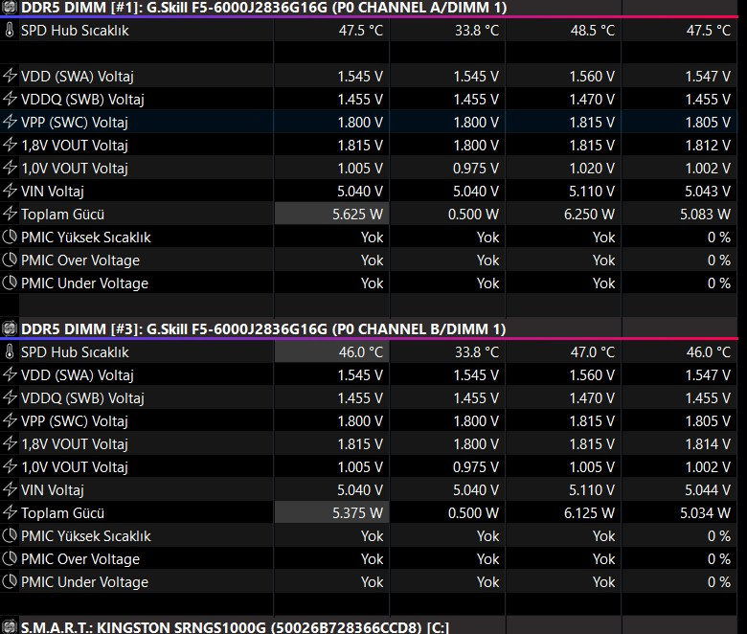
Task: Select DIMM #1 1,8V VOUT Voltaj label
Action: pyautogui.click(x=75, y=146)
